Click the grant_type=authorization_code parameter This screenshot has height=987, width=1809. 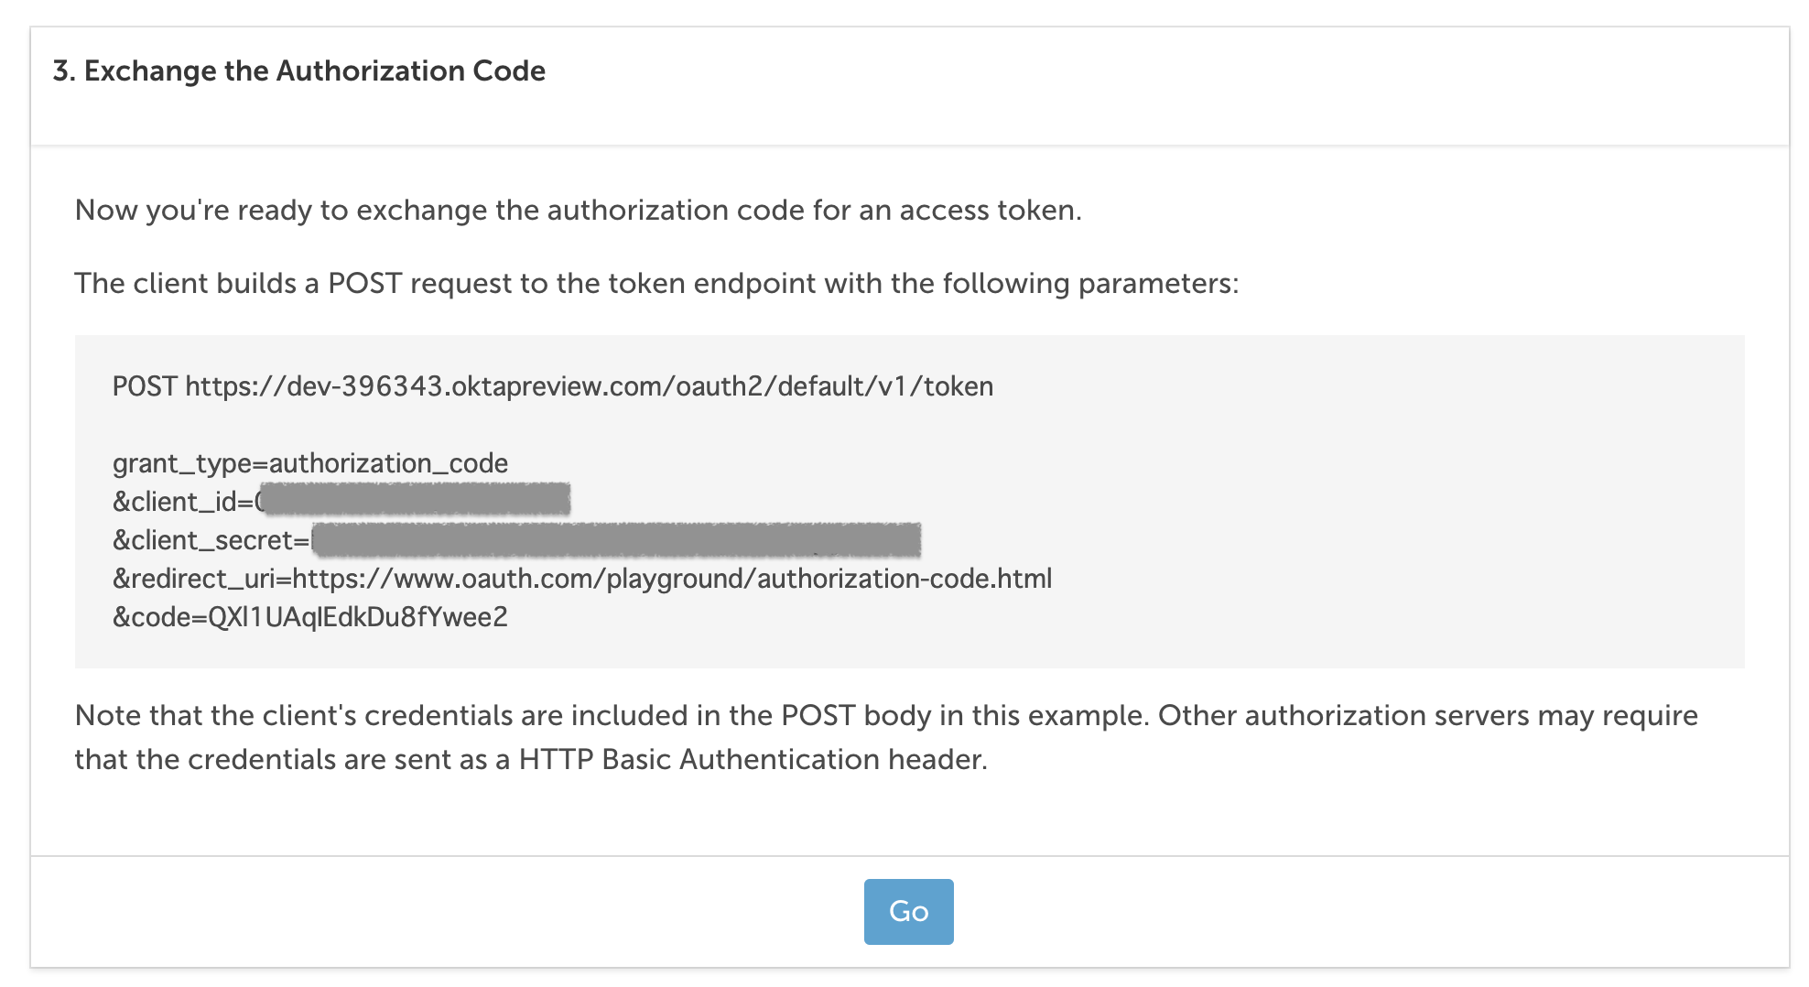tap(309, 463)
